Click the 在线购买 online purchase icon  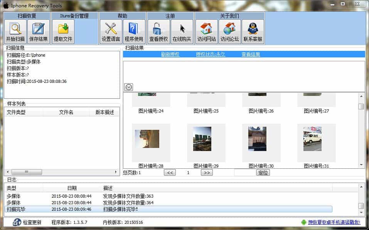[182, 32]
